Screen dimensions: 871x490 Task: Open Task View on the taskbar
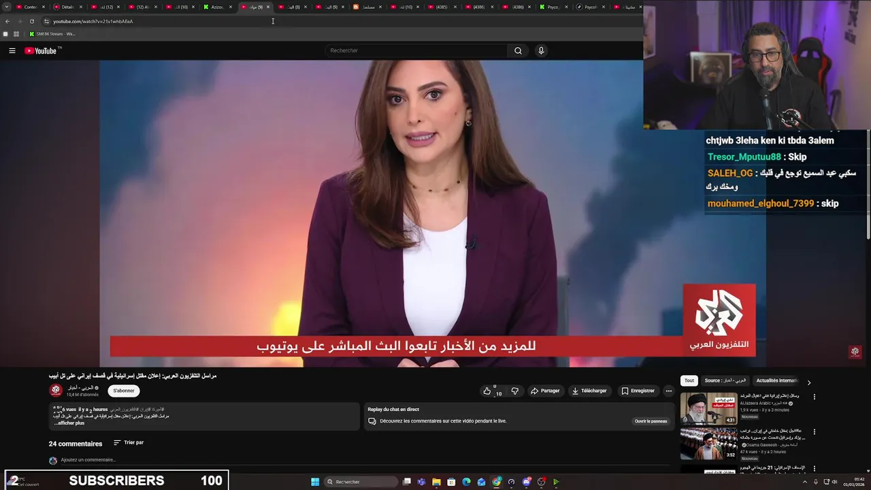407,482
